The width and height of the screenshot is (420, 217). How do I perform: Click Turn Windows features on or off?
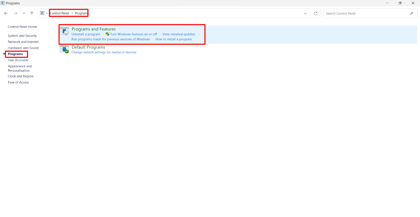pyautogui.click(x=133, y=34)
